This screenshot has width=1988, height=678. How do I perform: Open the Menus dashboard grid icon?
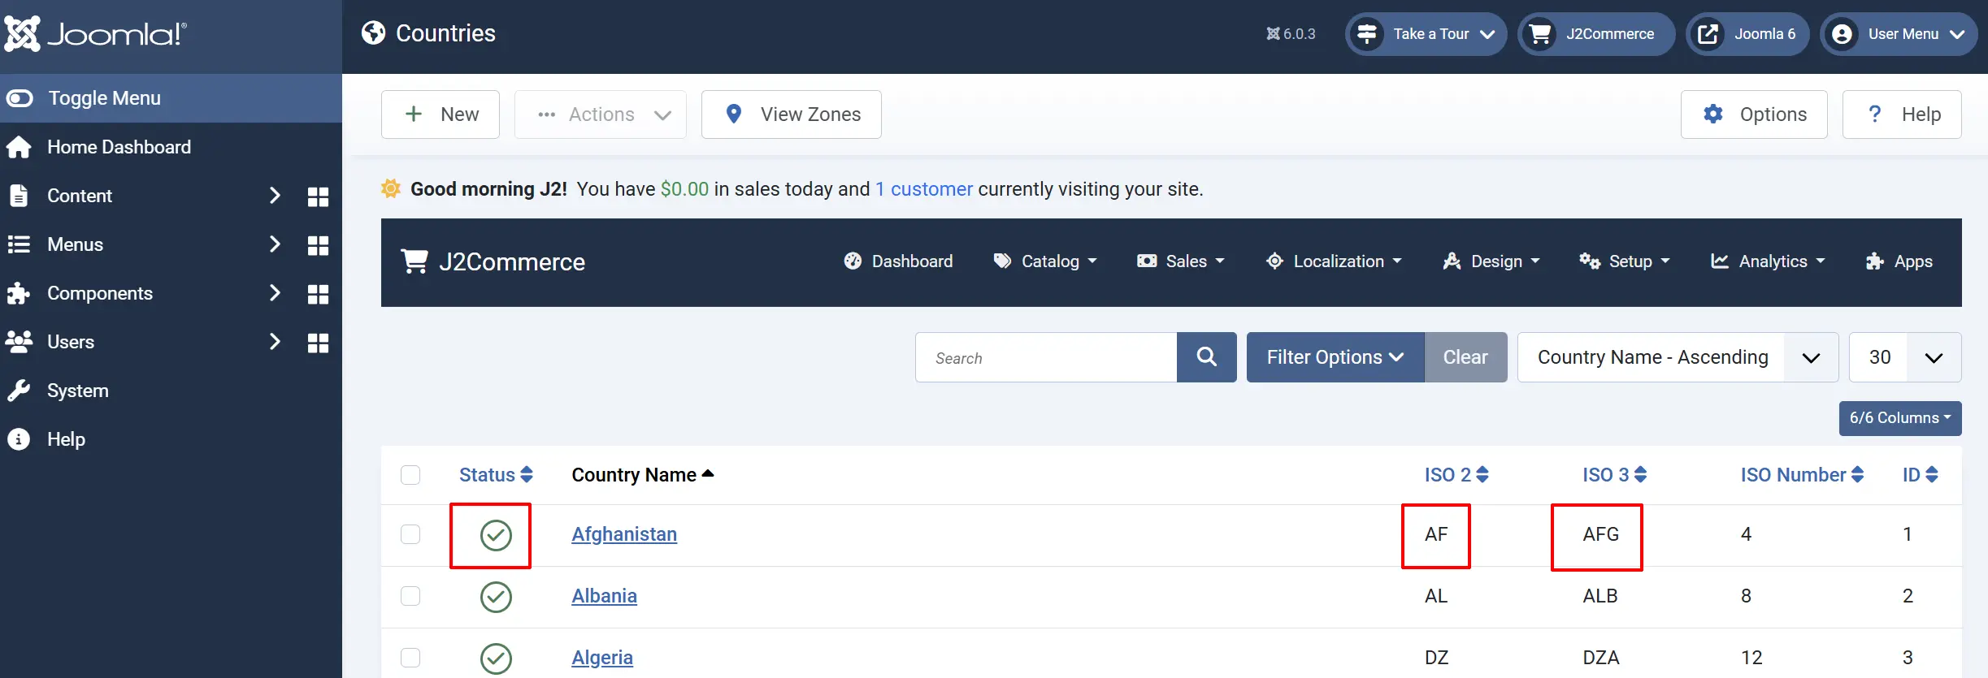click(318, 245)
